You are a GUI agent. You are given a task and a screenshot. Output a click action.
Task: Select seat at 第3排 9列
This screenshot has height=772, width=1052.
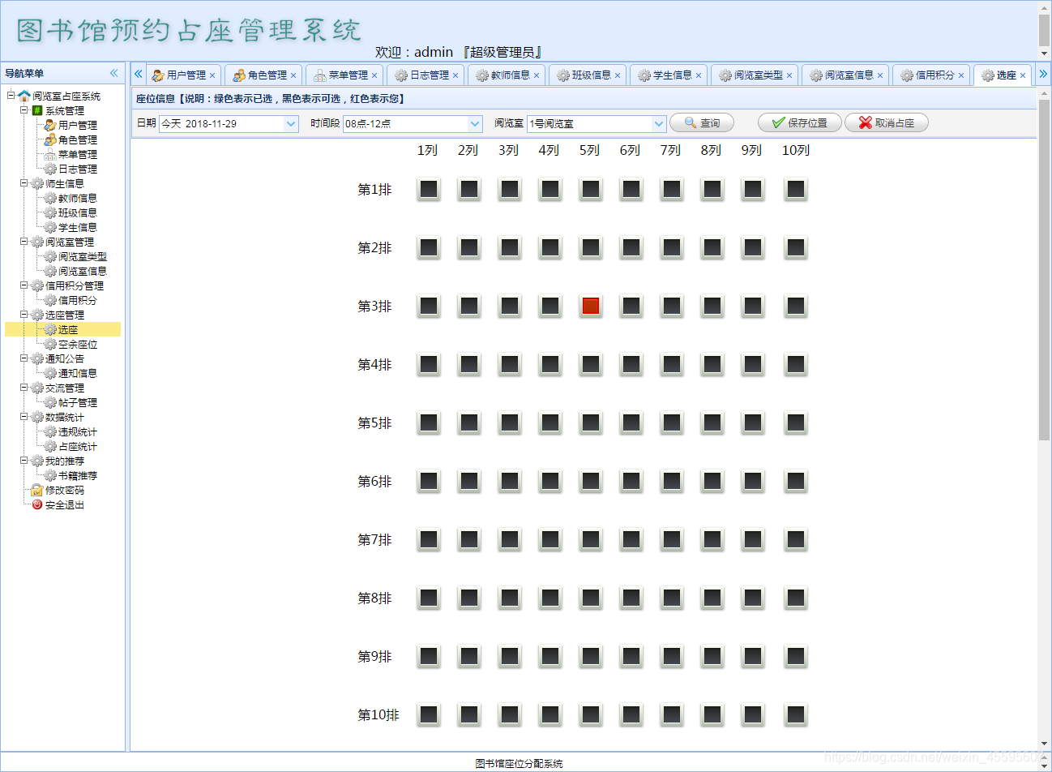click(x=753, y=307)
